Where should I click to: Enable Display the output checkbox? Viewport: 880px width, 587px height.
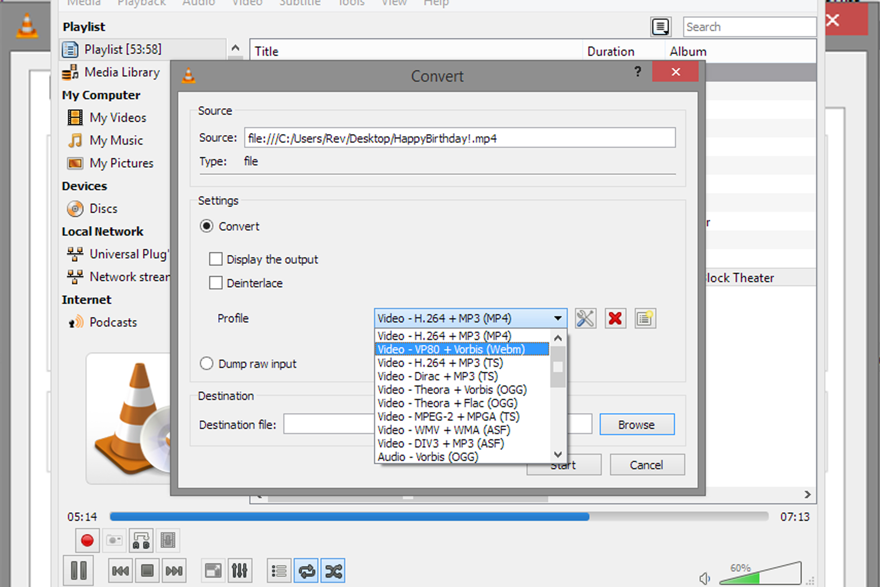(x=216, y=259)
